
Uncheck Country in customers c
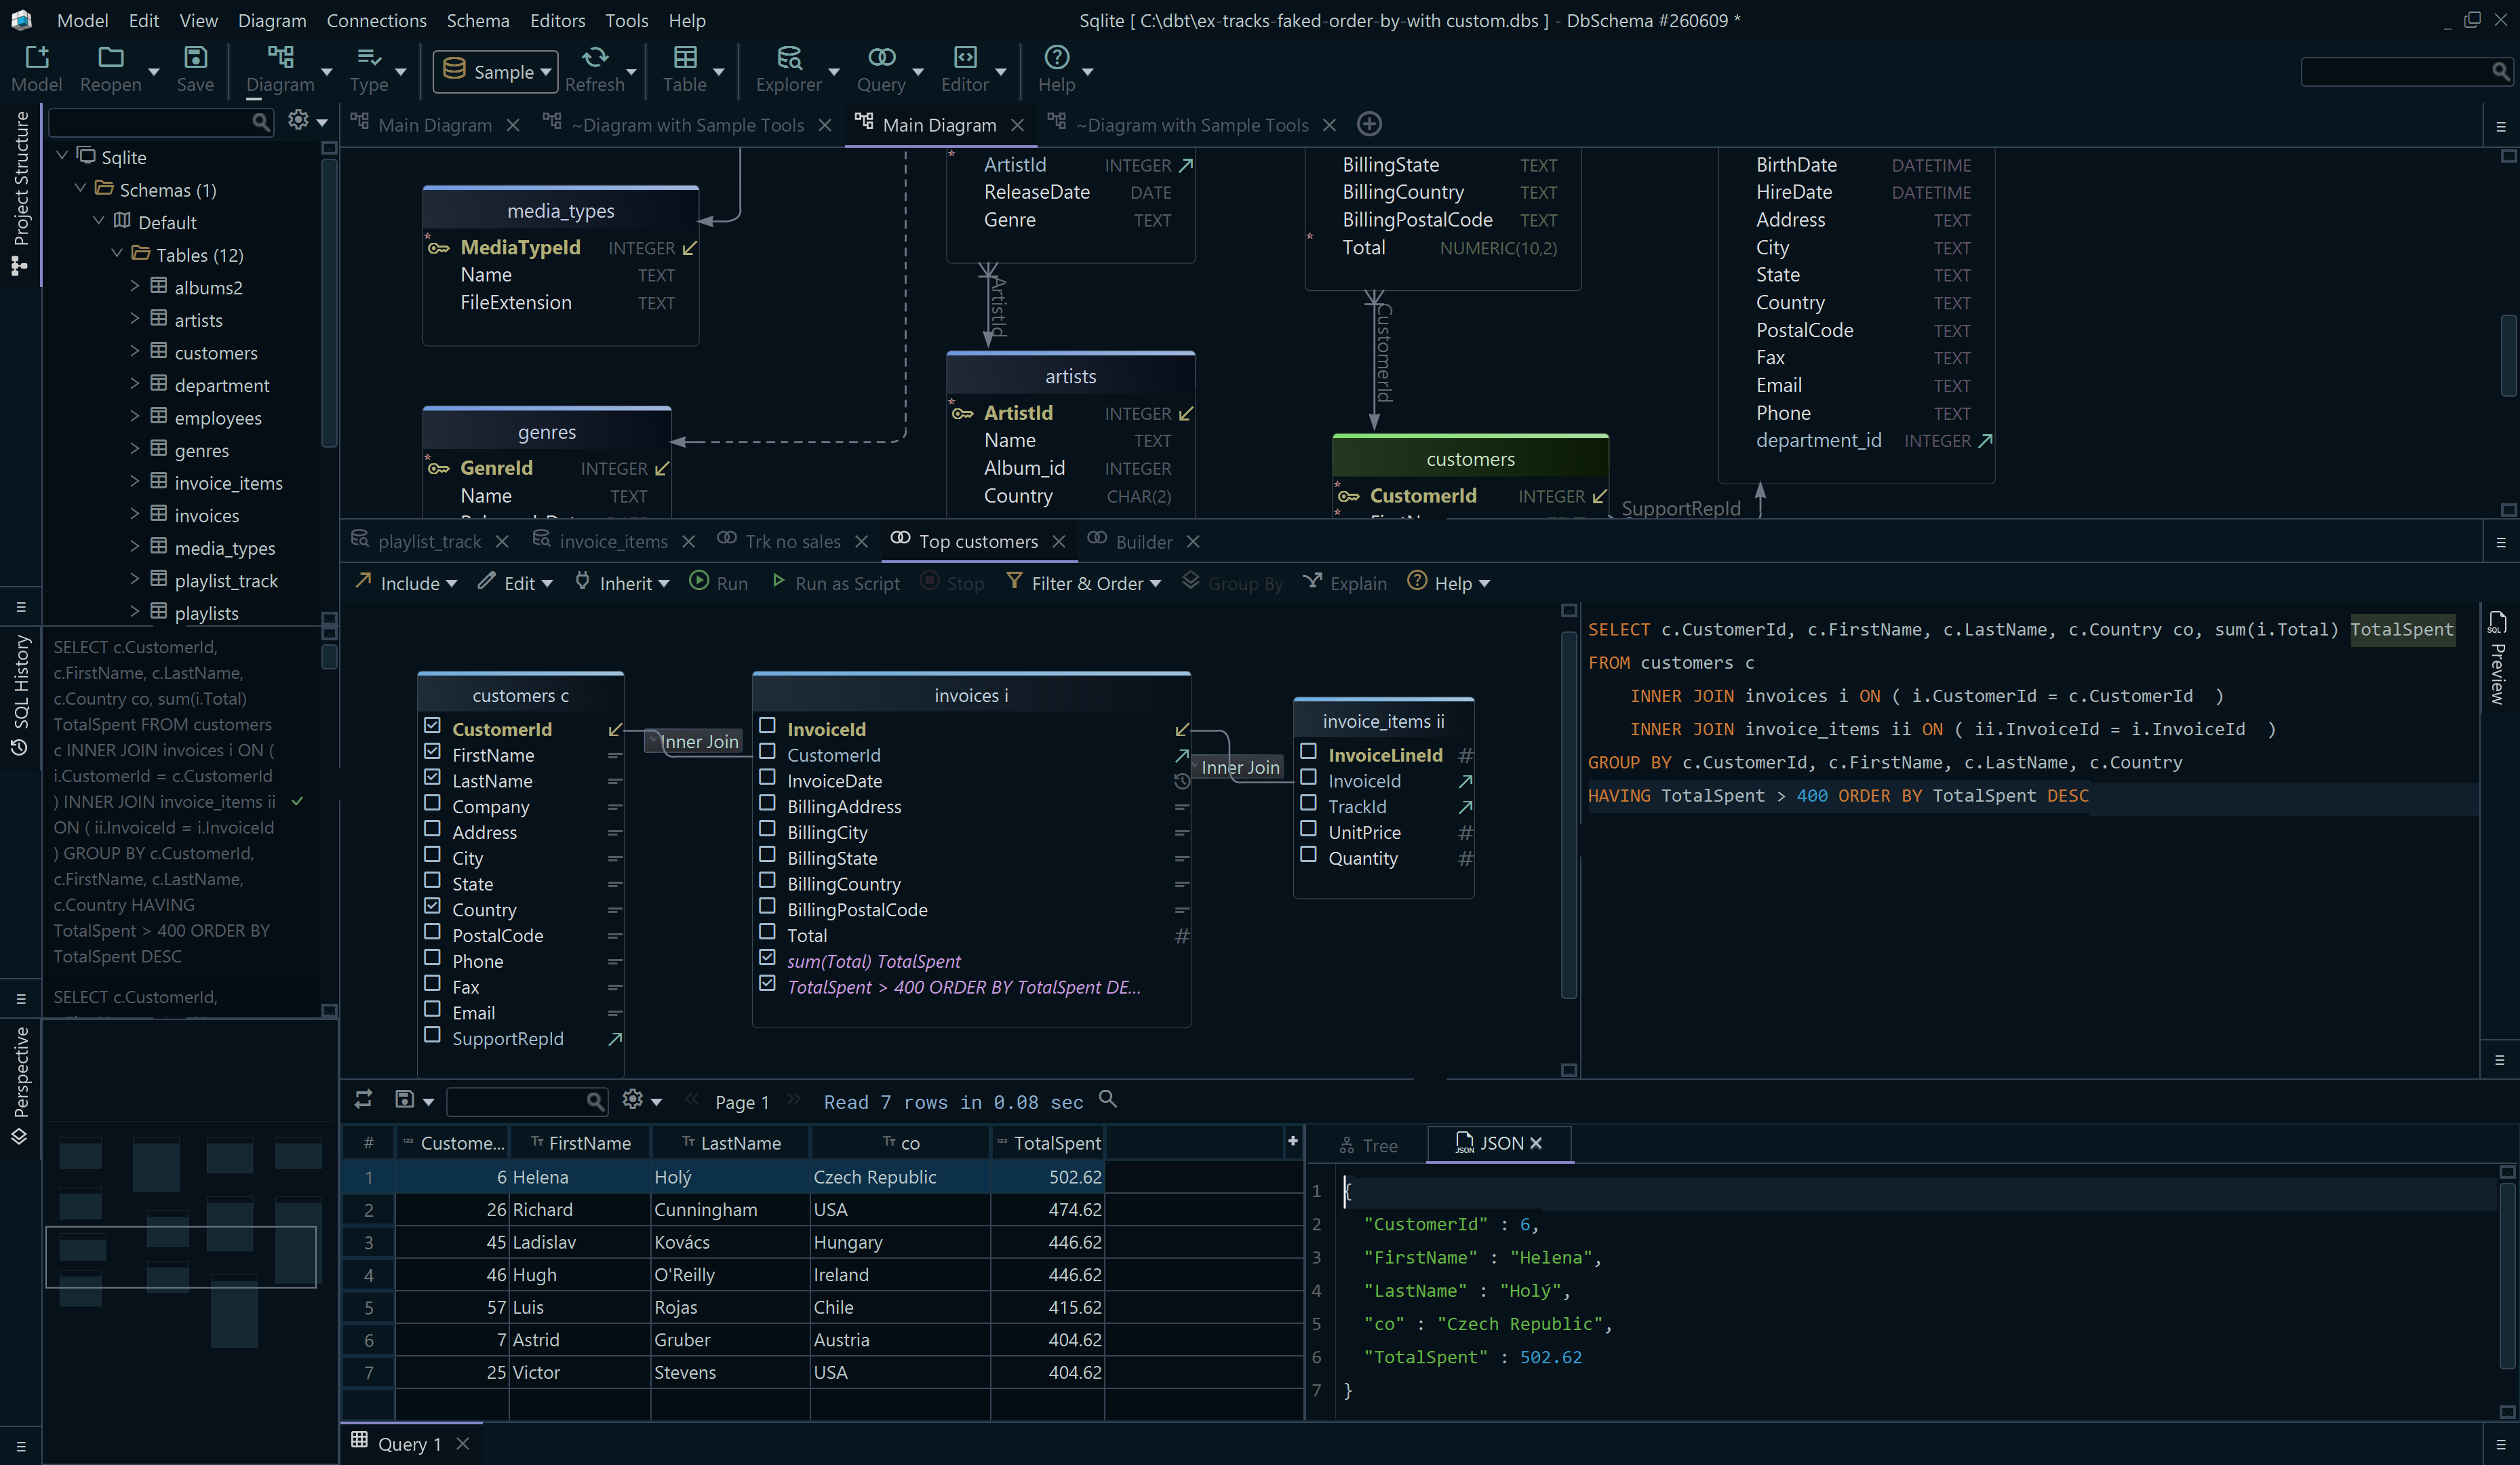coord(432,905)
